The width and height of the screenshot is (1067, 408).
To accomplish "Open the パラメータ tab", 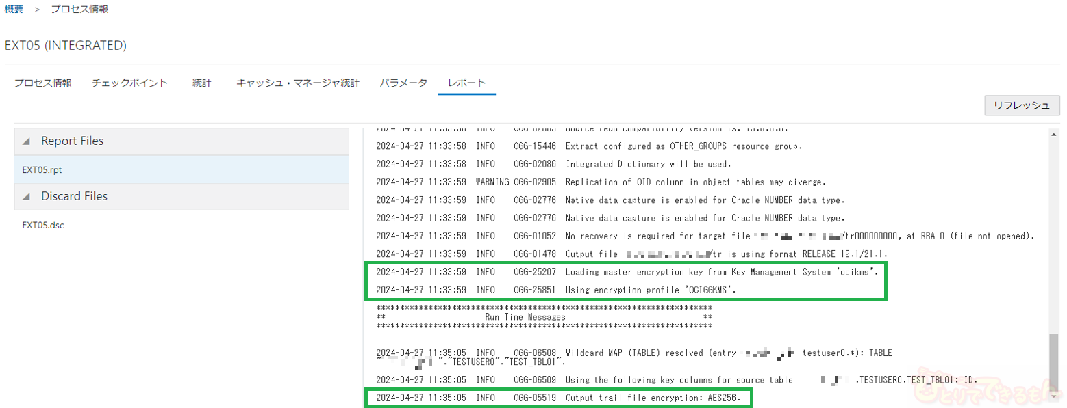I will 403,83.
